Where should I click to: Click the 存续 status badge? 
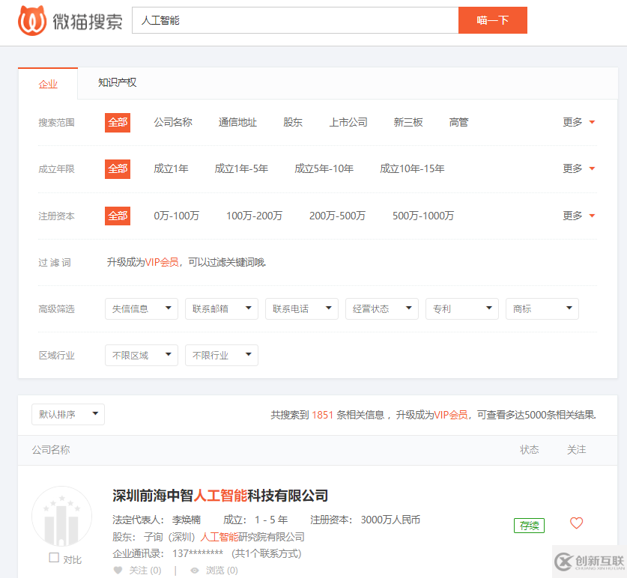pos(529,526)
